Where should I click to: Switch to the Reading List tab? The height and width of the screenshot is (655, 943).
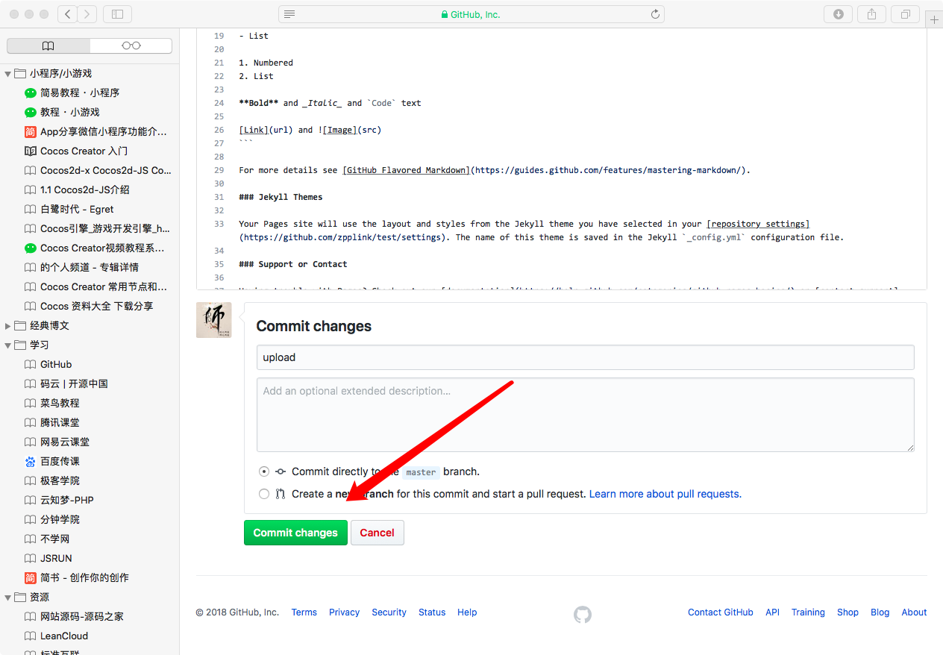click(131, 46)
